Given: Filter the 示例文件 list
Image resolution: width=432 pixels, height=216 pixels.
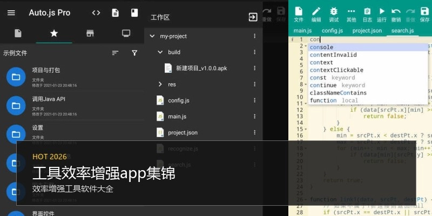Looking at the screenshot, I should pos(134,53).
